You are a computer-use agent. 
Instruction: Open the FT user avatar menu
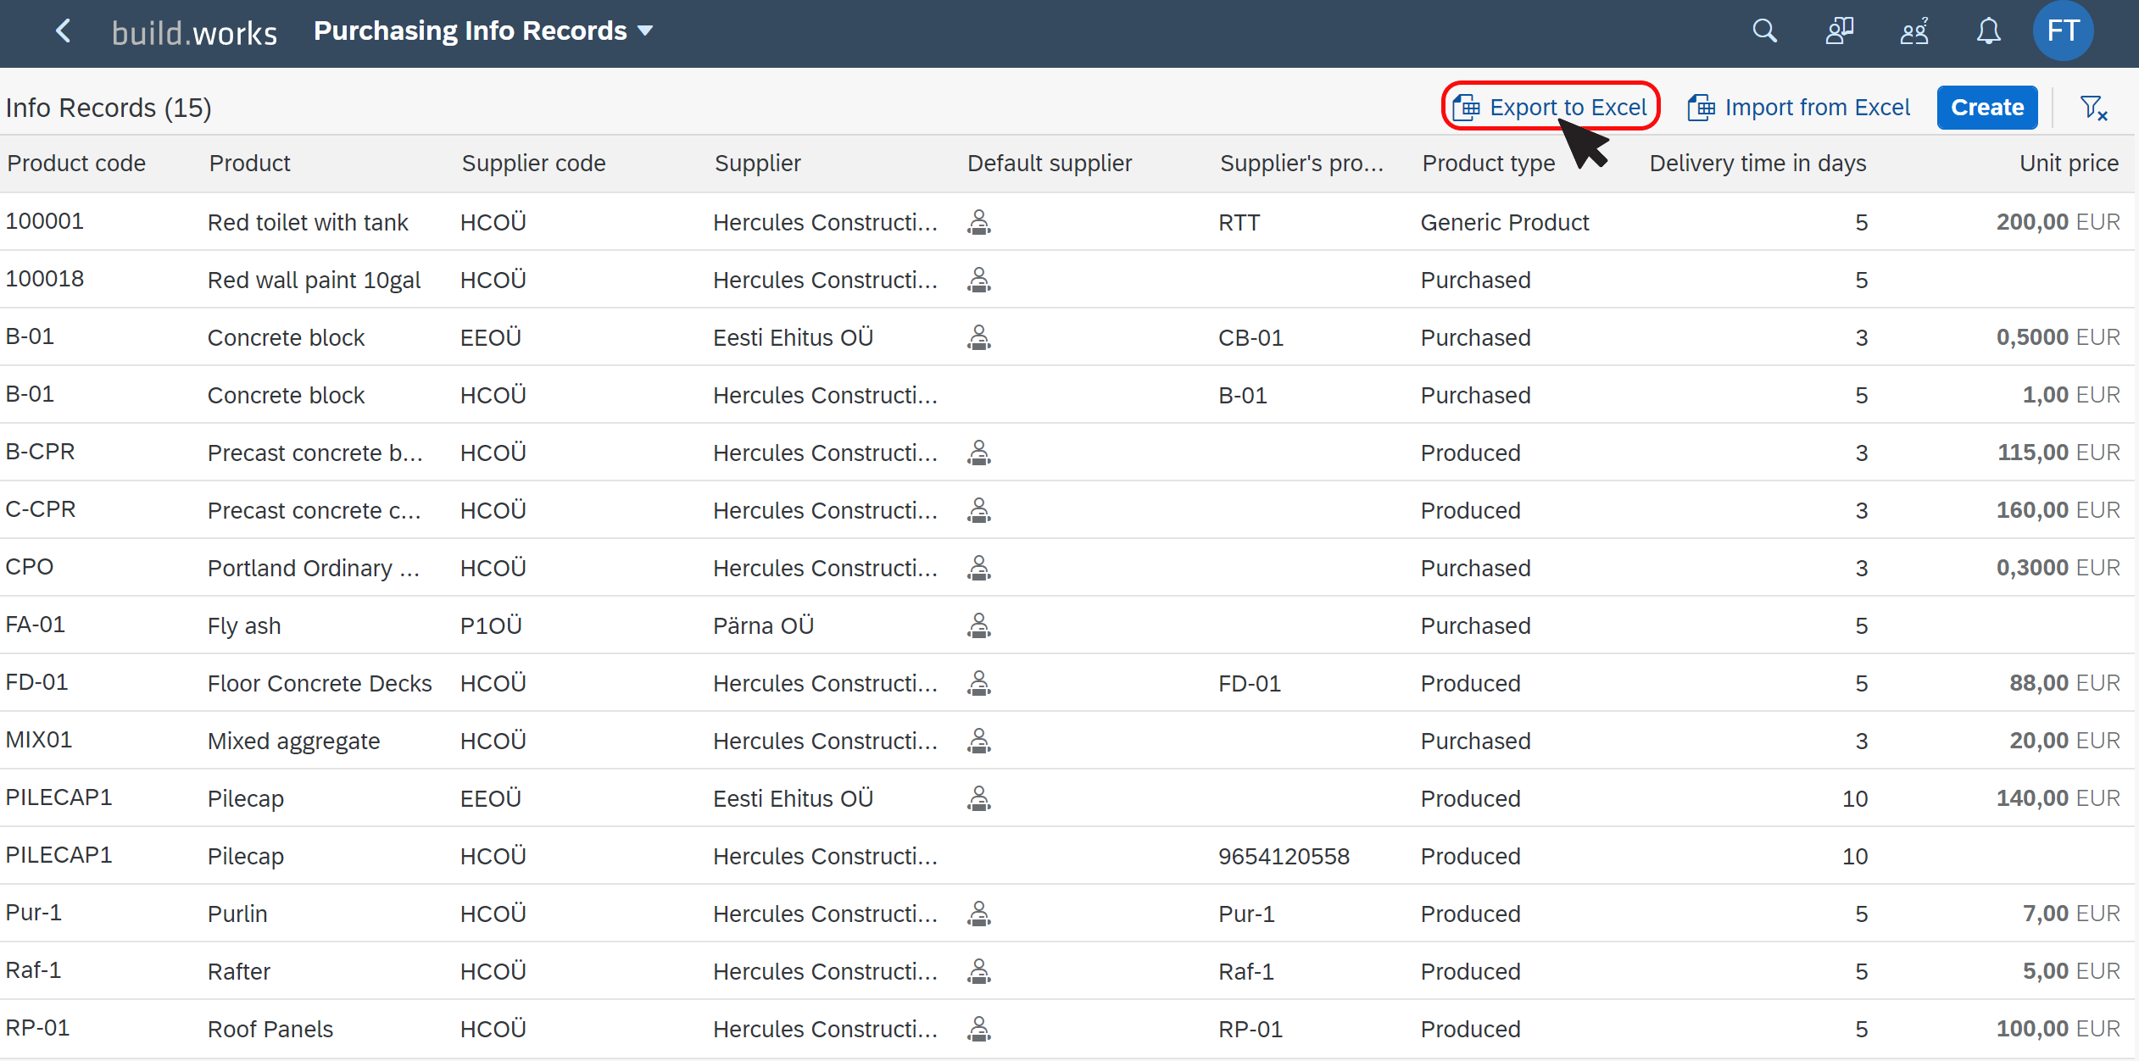pyautogui.click(x=2063, y=31)
